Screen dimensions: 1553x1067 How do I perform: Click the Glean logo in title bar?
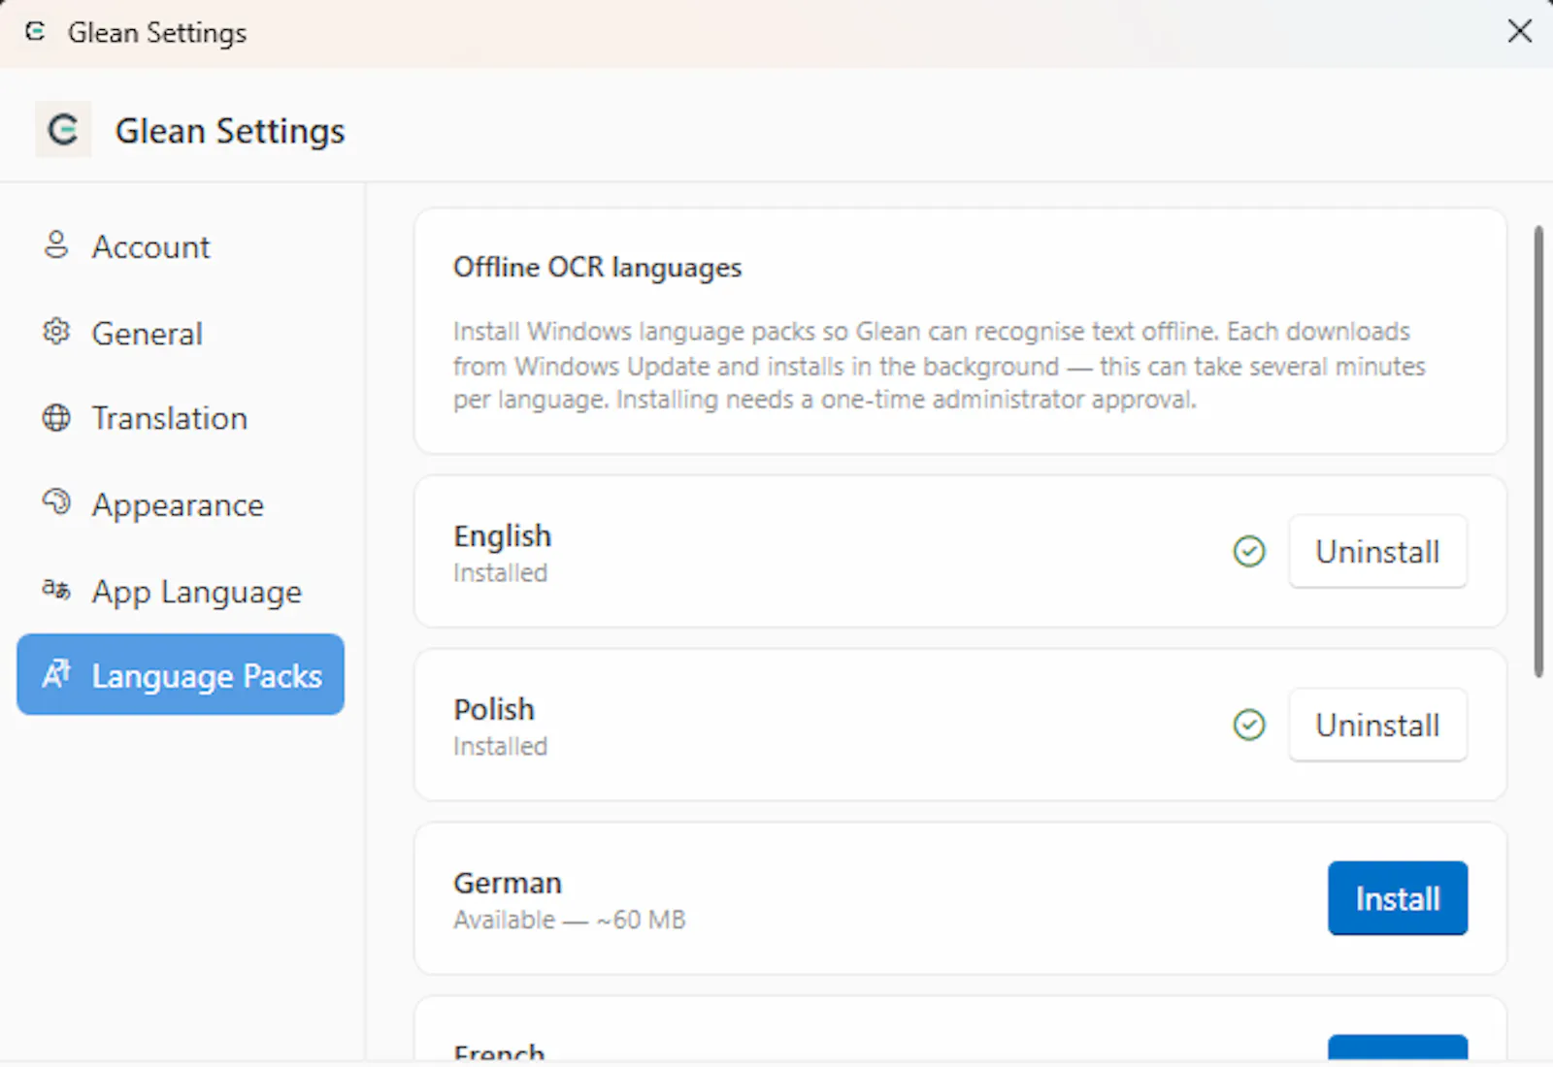click(36, 32)
